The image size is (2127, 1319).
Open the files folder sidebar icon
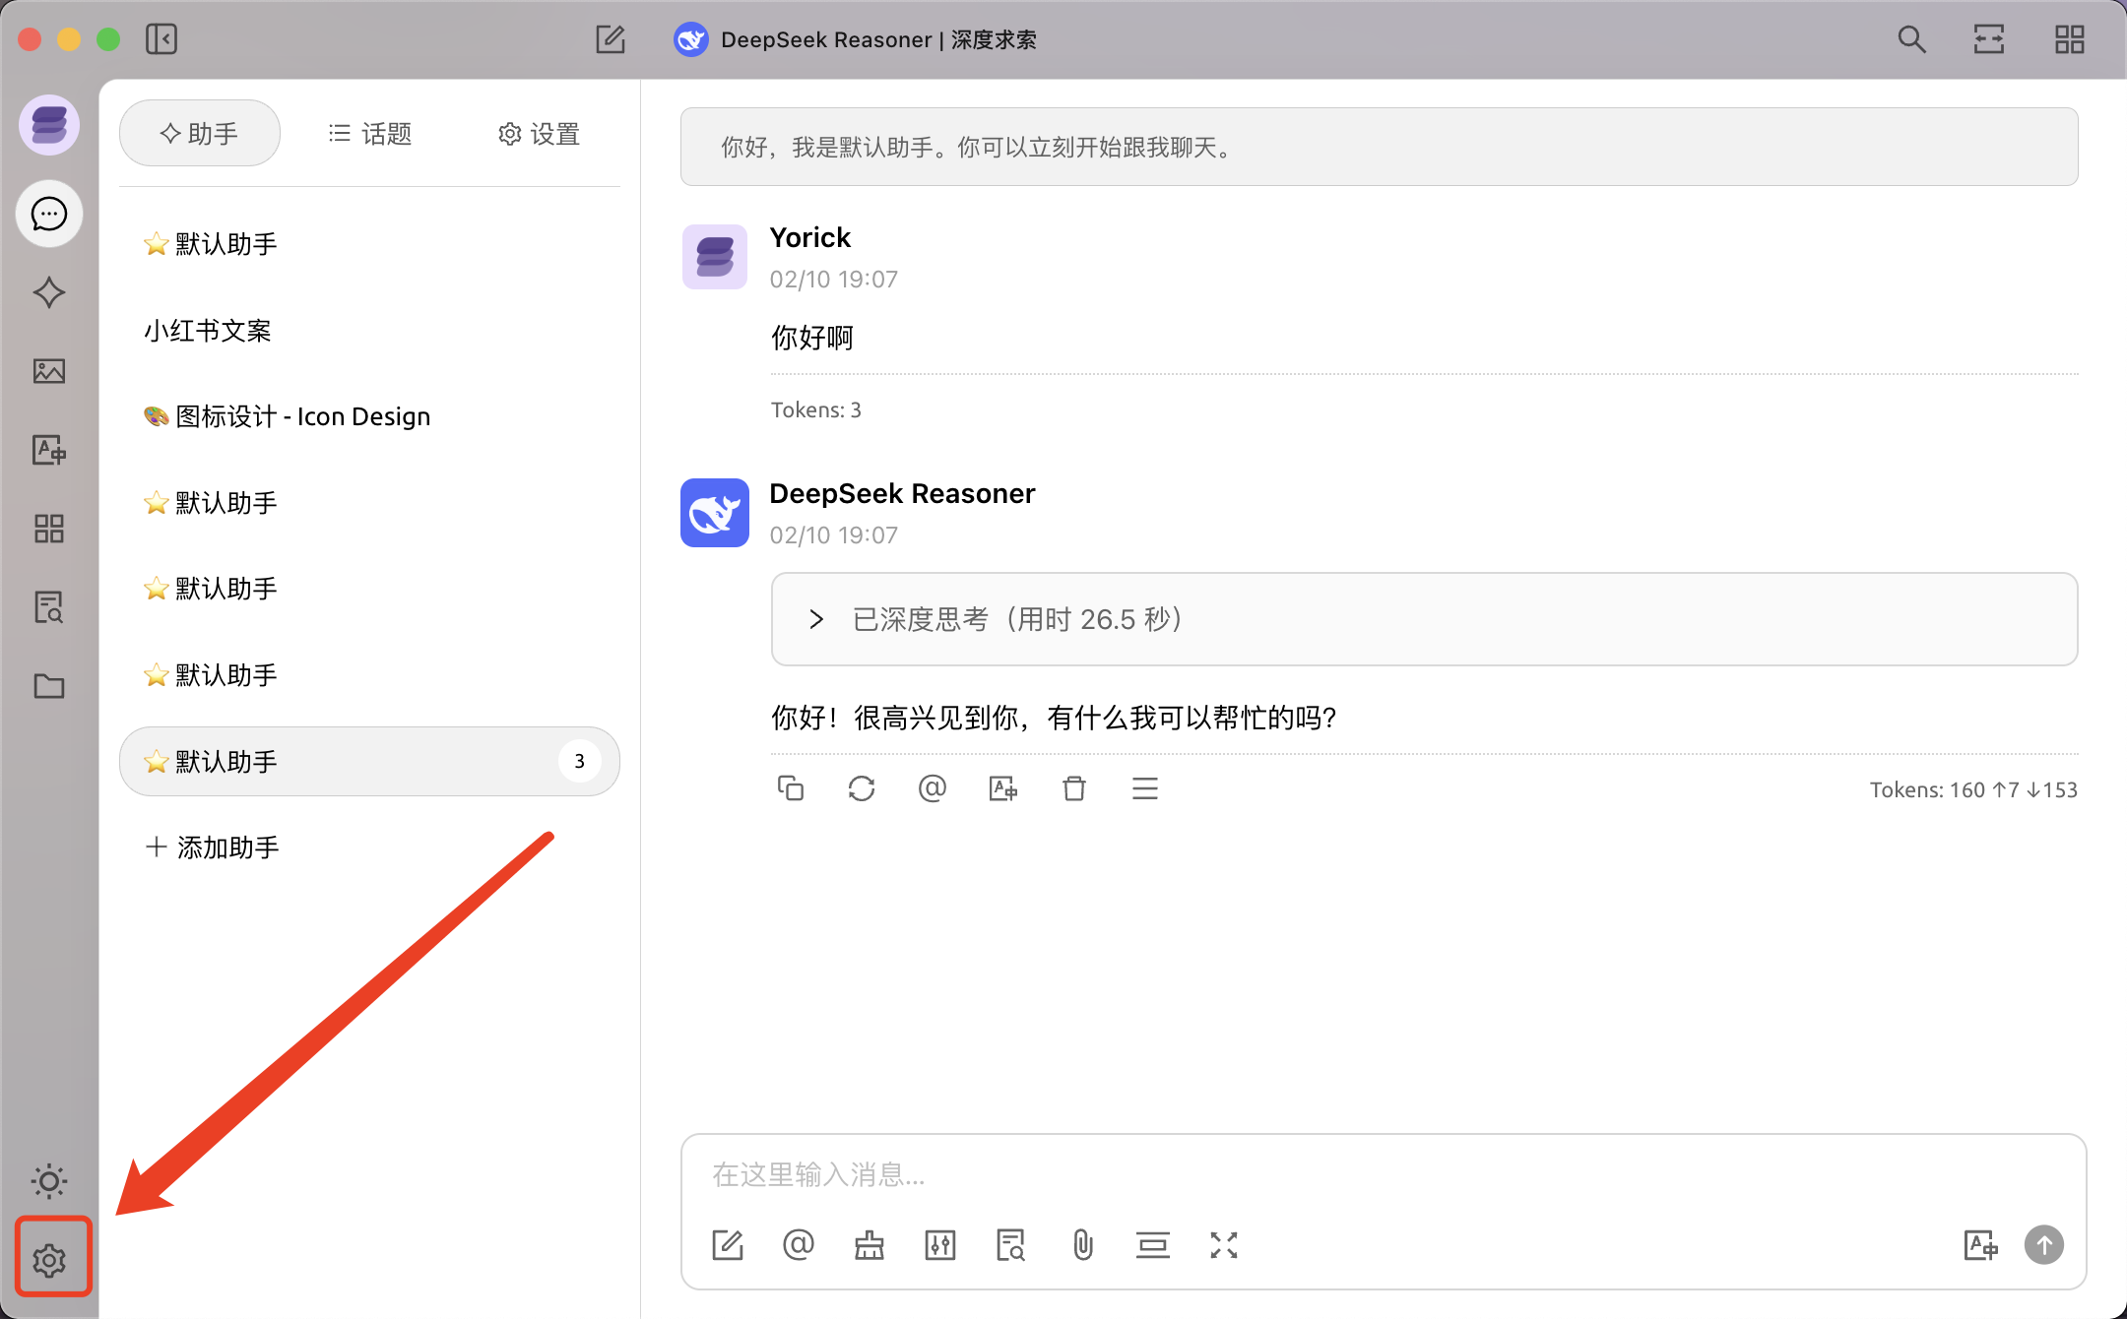49,686
